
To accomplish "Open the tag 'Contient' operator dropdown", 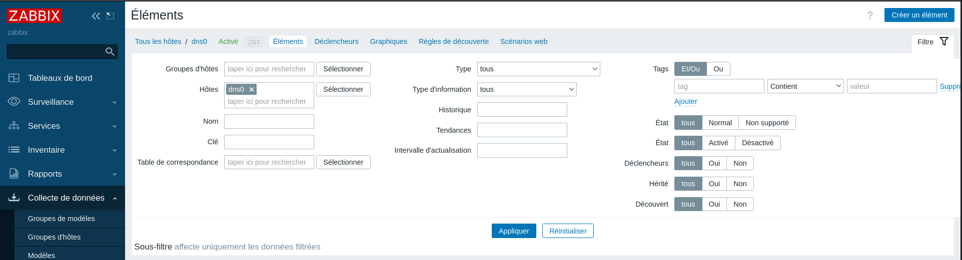I will 805,86.
